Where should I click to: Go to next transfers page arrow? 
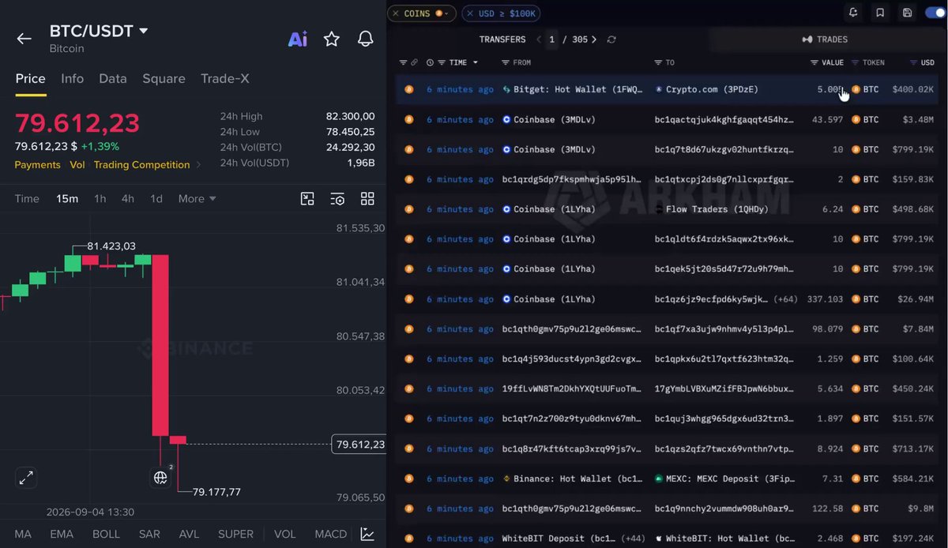594,39
